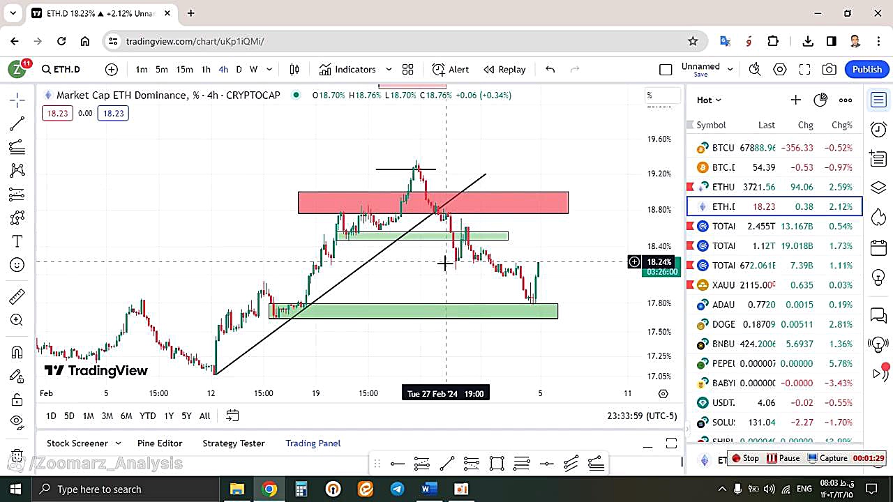Viewport: 893px width, 502px height.
Task: Expand the Unnamed layout dropdown arrow
Action: 730,69
